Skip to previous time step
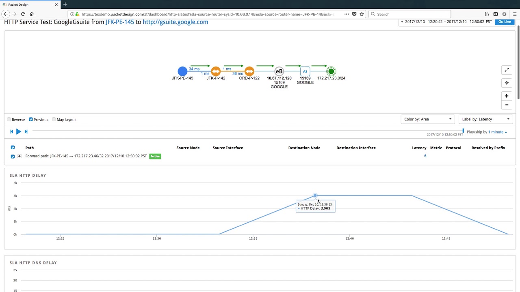This screenshot has height=292, width=520. point(11,131)
